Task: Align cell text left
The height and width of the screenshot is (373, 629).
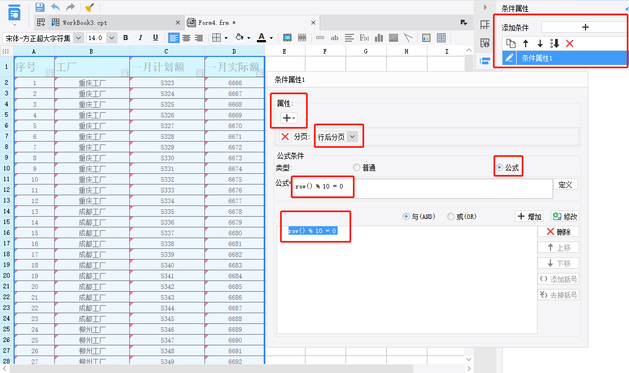Action: pyautogui.click(x=174, y=38)
